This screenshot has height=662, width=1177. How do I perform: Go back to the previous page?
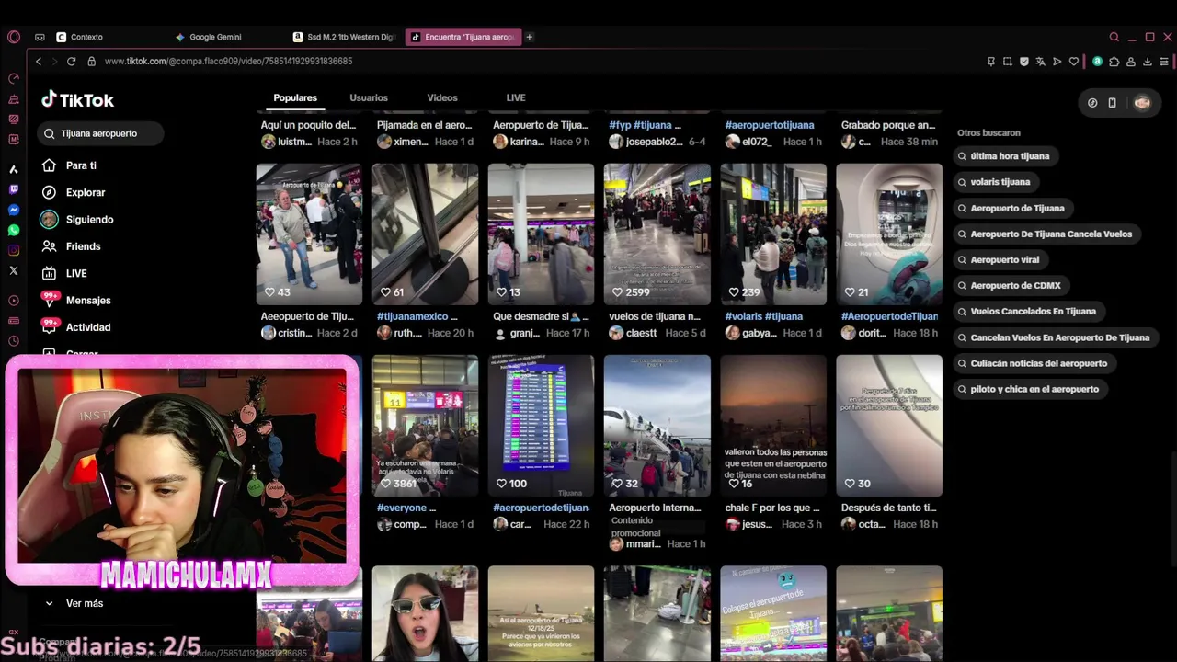pos(39,61)
